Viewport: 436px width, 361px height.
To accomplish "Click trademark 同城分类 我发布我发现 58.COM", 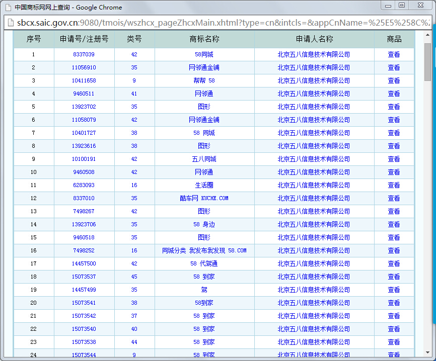I will tap(204, 250).
